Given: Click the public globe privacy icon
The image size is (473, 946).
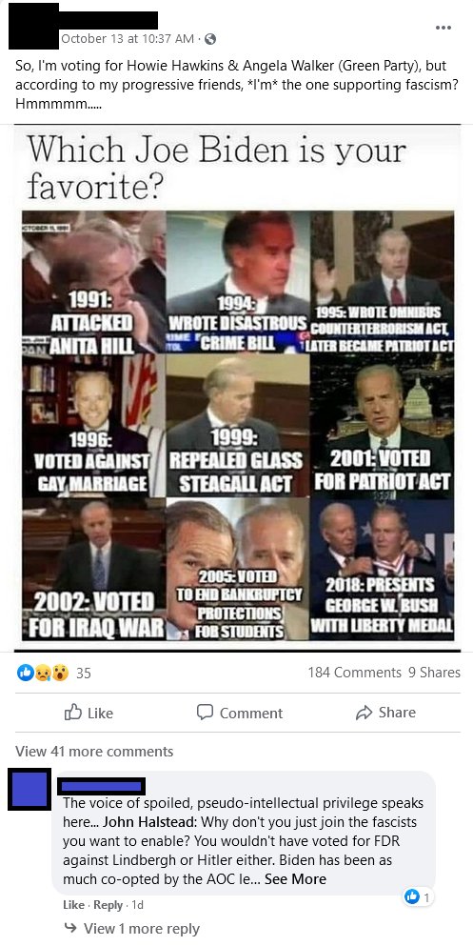Looking at the screenshot, I should click(210, 39).
